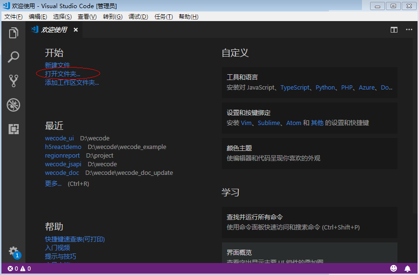Click the Atom keybindings link
This screenshot has width=419, height=275.
tap(294, 123)
